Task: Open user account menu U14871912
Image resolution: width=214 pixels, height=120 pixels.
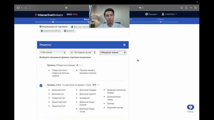Action: (x=171, y=14)
